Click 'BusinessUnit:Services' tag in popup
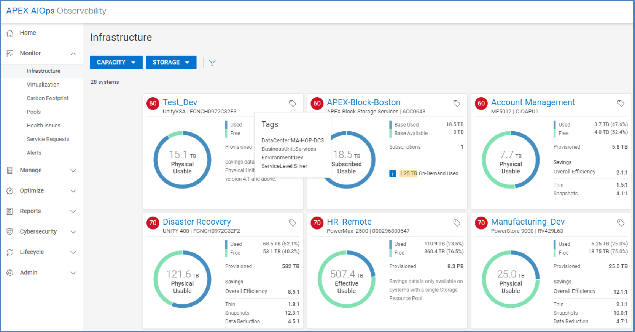The image size is (635, 332). tap(289, 149)
